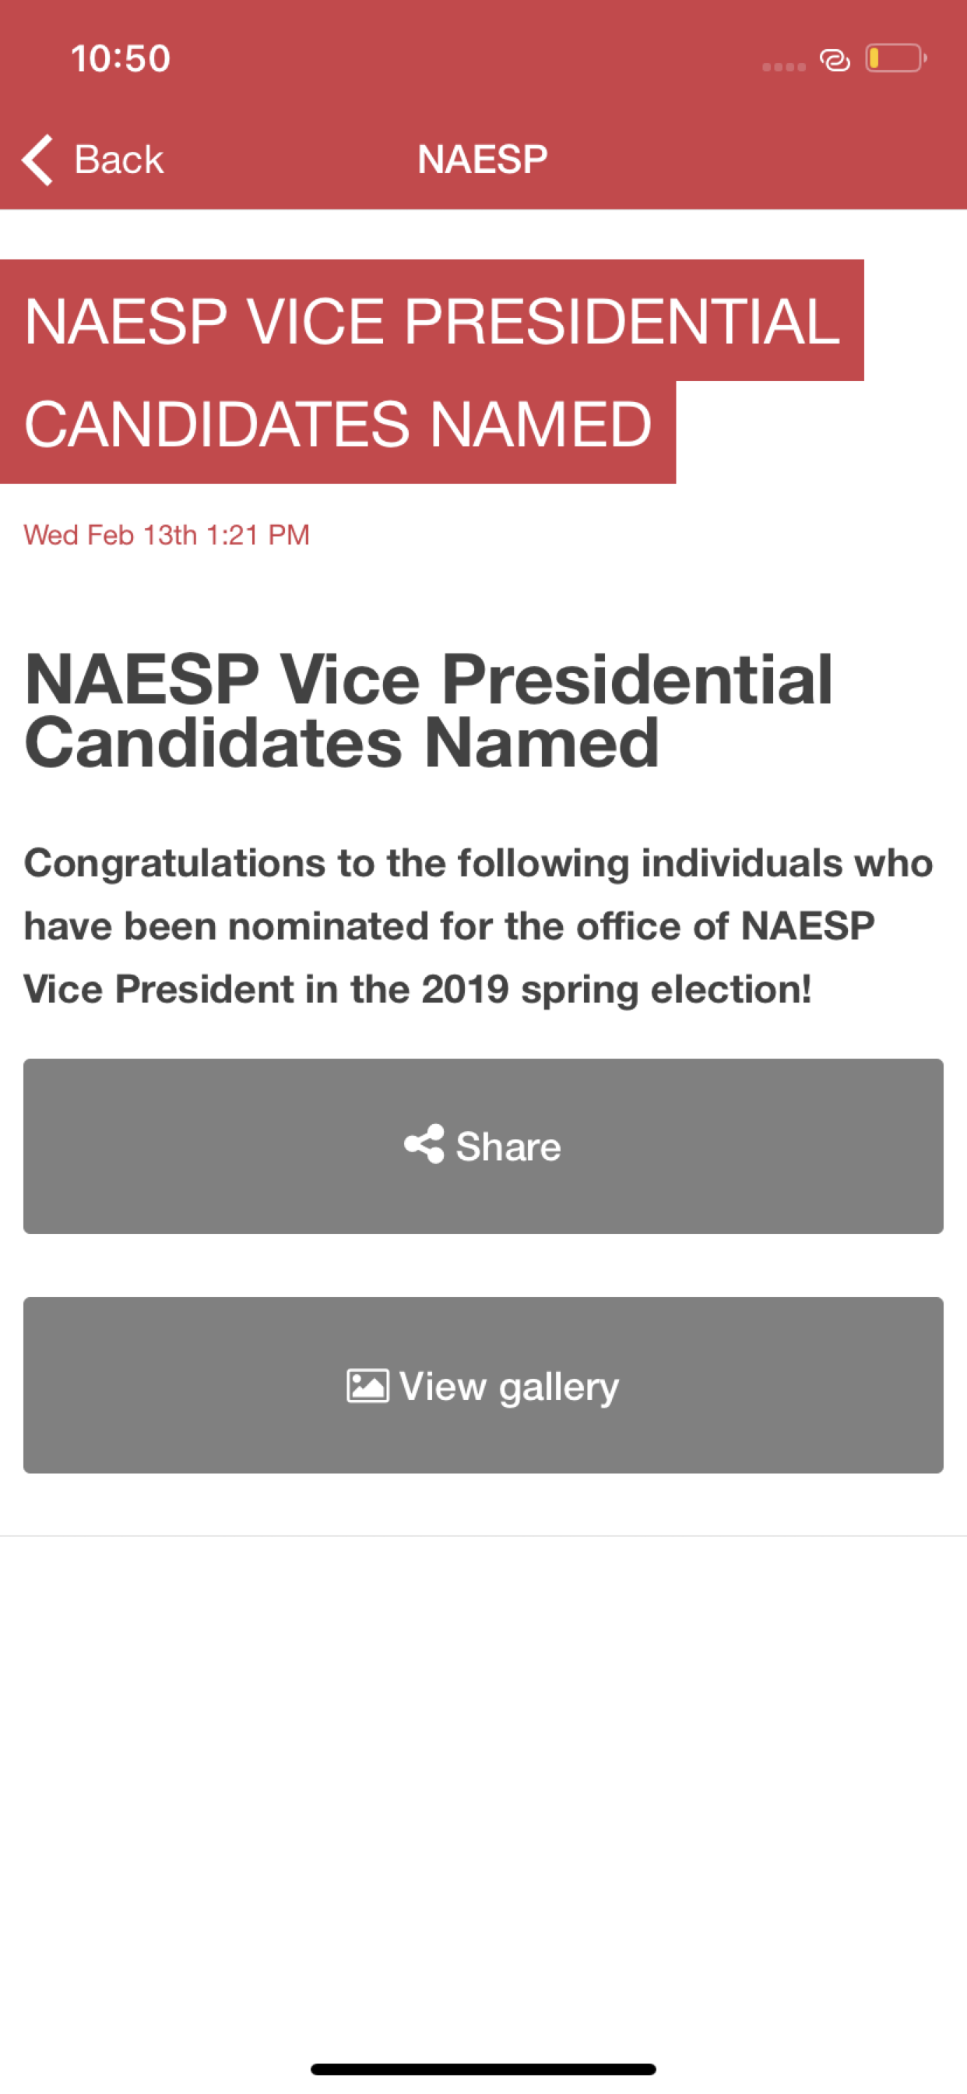Tap the bold NAESP Vice Presidential Candidates headline

pos(428,710)
